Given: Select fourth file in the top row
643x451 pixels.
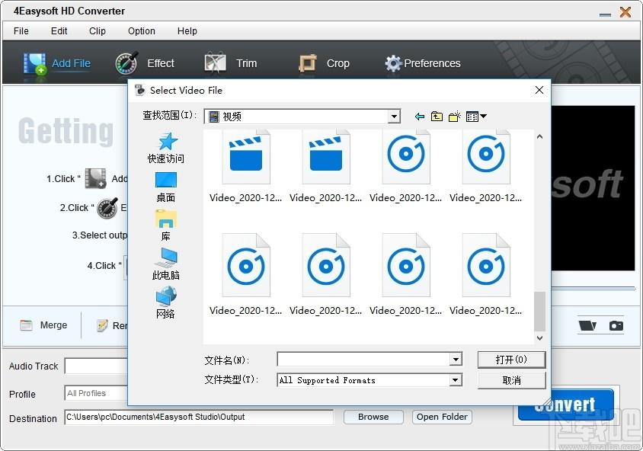Looking at the screenshot, I should pos(485,166).
